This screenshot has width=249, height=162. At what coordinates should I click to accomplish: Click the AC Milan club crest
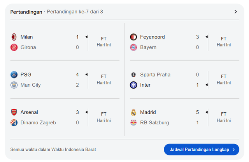(14, 37)
